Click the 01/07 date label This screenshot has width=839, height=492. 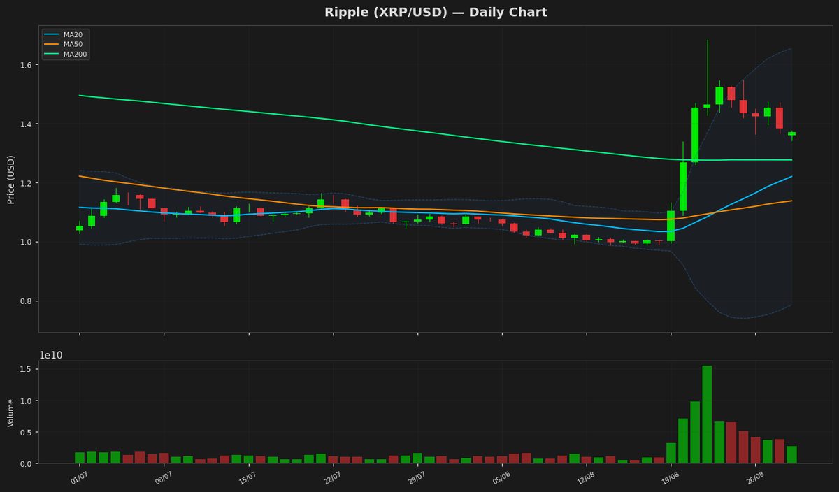tap(79, 478)
